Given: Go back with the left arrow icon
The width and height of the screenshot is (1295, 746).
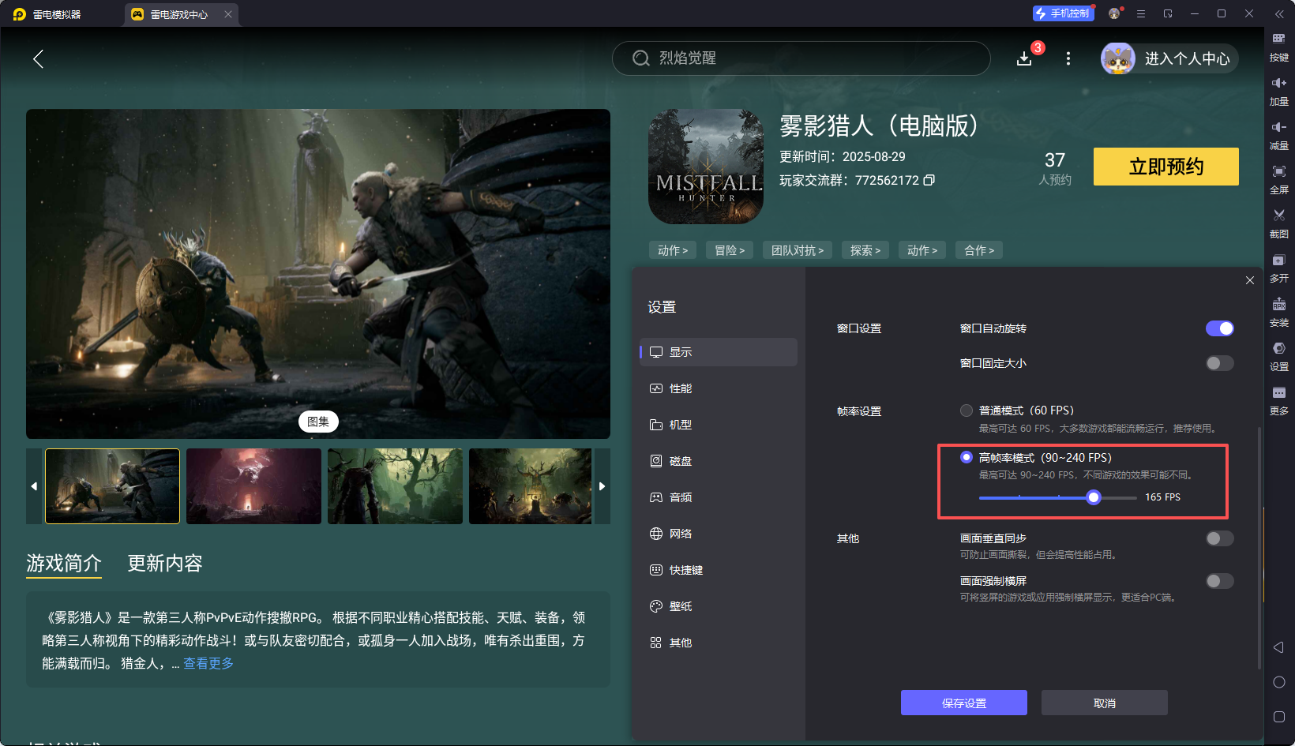Looking at the screenshot, I should (38, 58).
